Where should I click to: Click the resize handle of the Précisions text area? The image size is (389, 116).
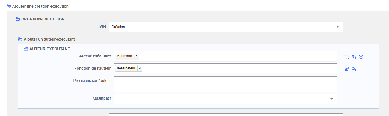(336, 90)
